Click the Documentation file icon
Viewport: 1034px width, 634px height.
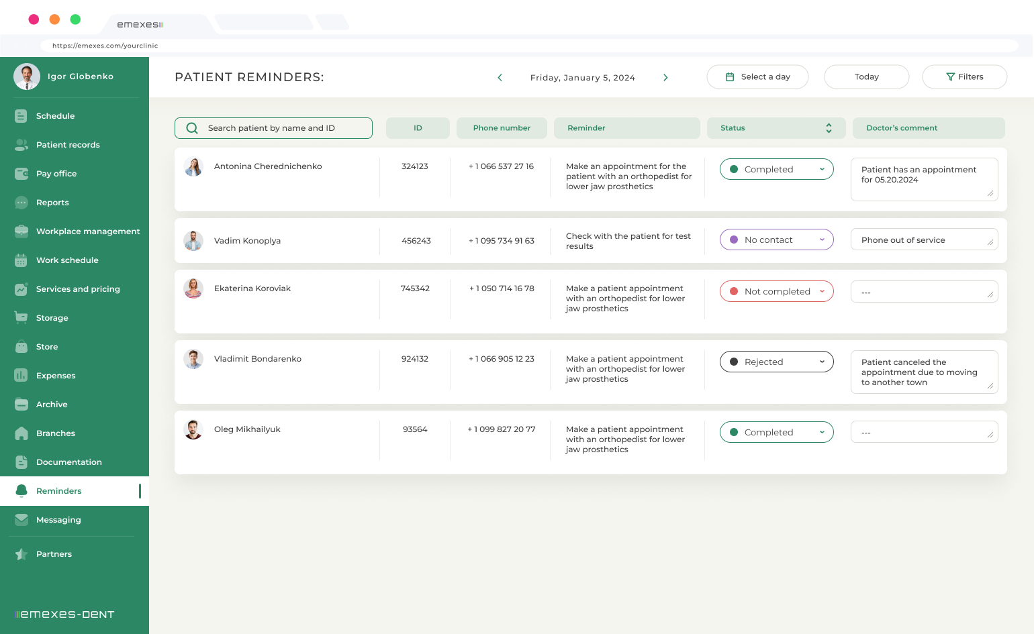pyautogui.click(x=21, y=462)
